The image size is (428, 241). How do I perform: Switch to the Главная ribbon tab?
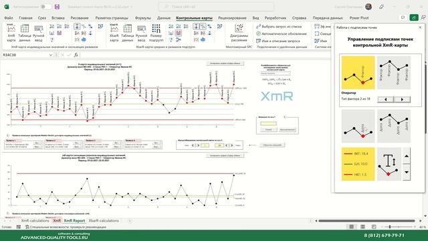(25, 18)
